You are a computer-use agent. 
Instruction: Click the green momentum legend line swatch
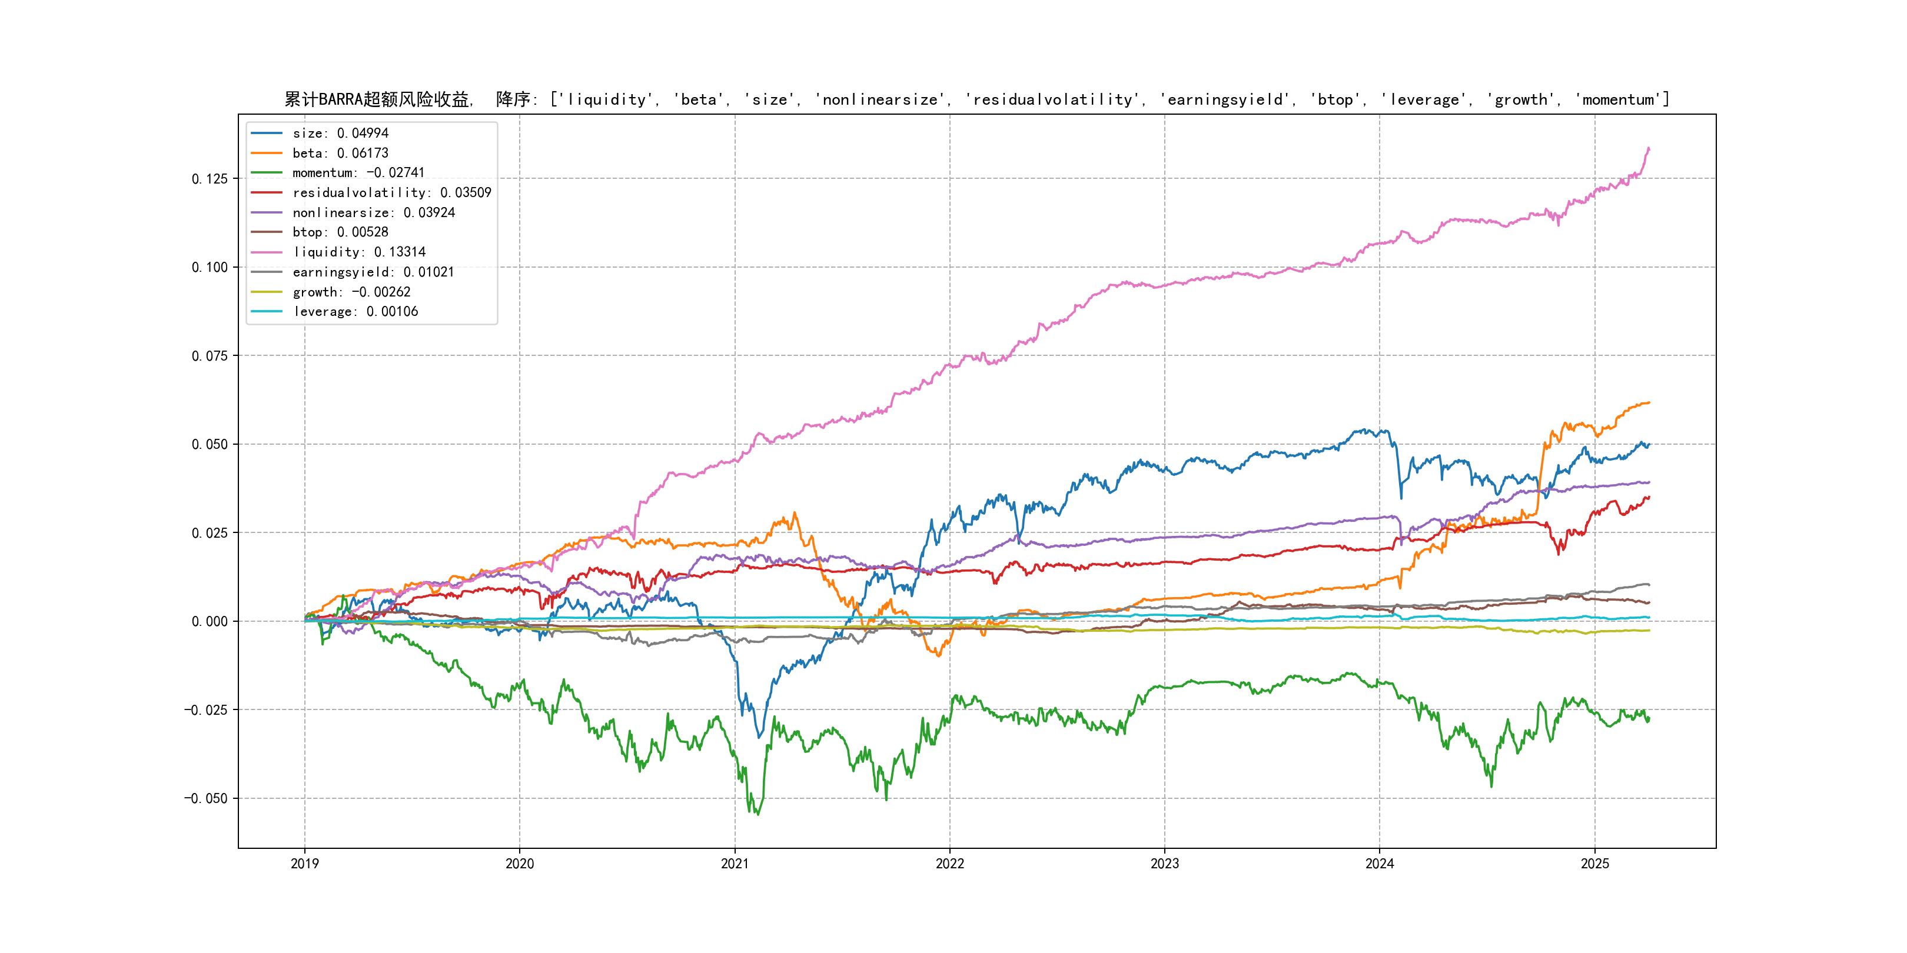click(x=267, y=172)
